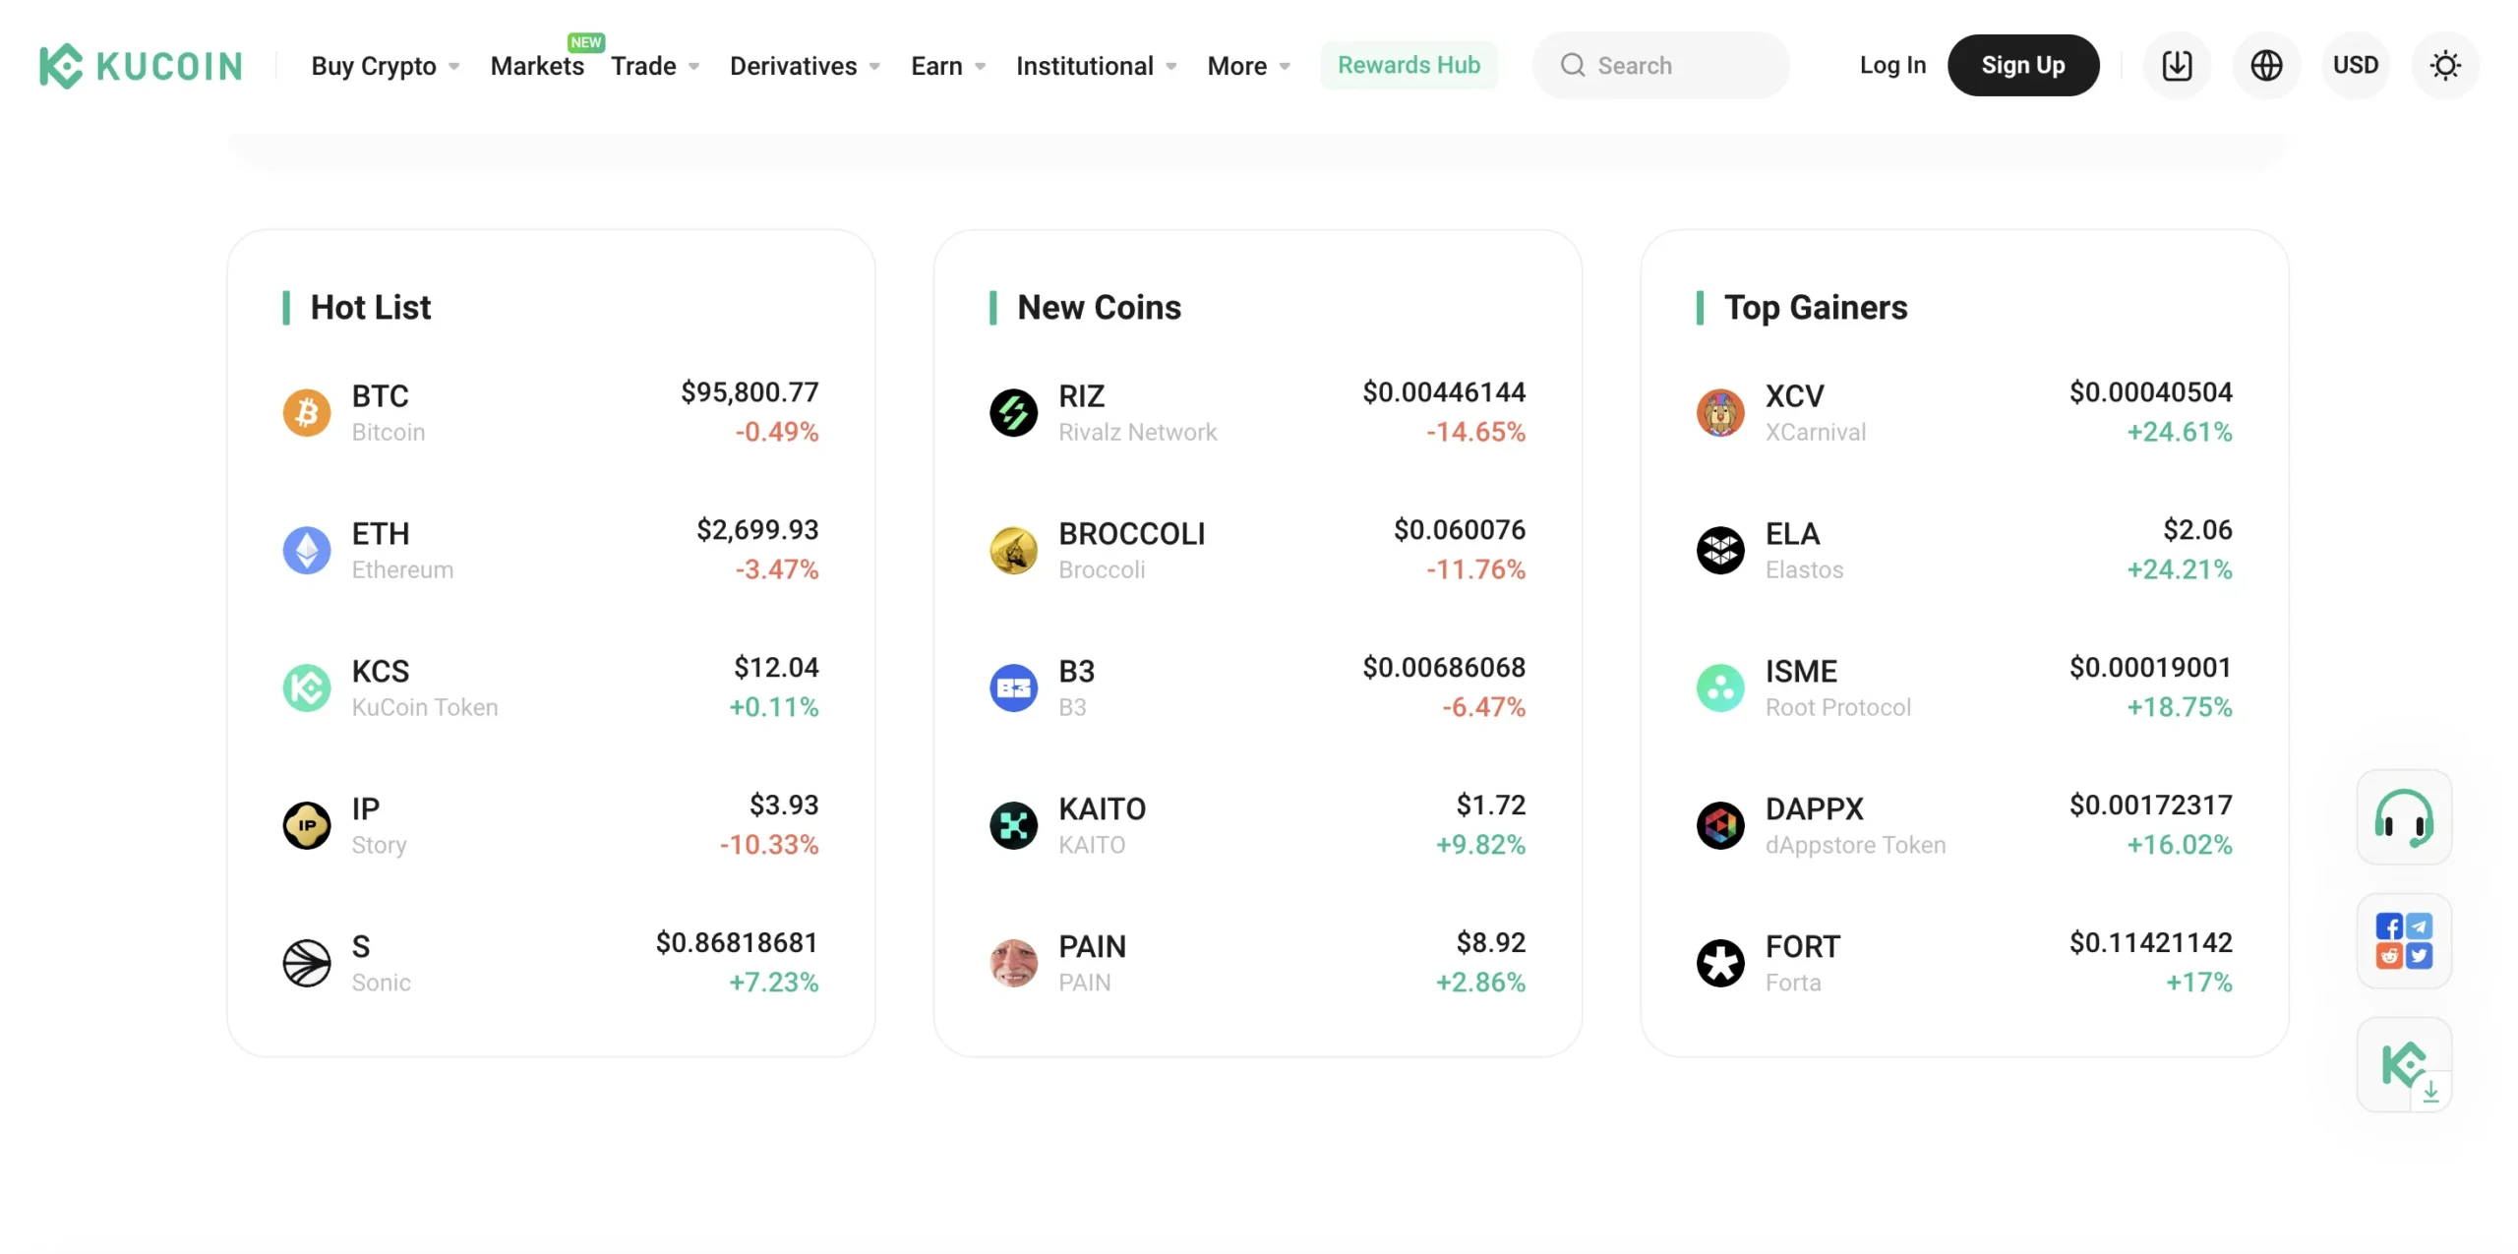Screen dimensions: 2518x1254
Task: Open the Rewards Hub
Action: pyautogui.click(x=1409, y=65)
